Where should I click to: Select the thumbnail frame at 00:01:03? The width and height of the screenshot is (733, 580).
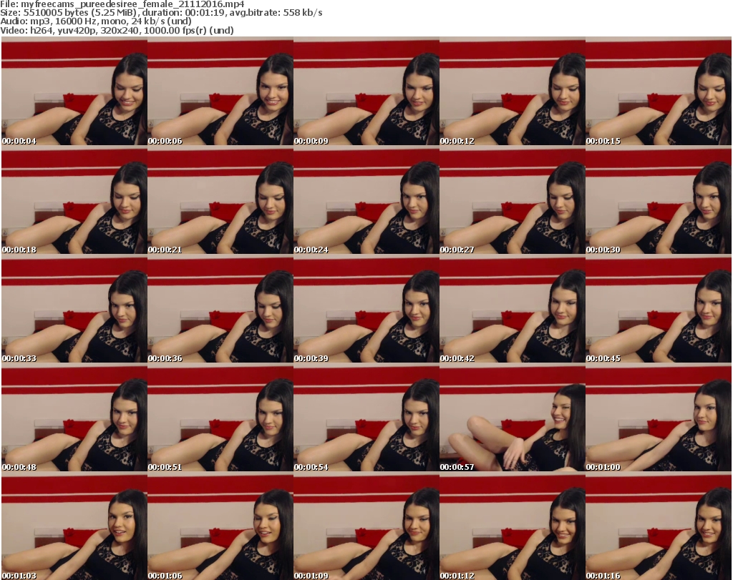click(x=74, y=526)
